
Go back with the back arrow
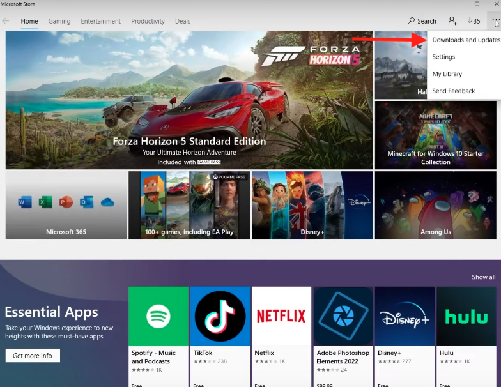click(5, 21)
